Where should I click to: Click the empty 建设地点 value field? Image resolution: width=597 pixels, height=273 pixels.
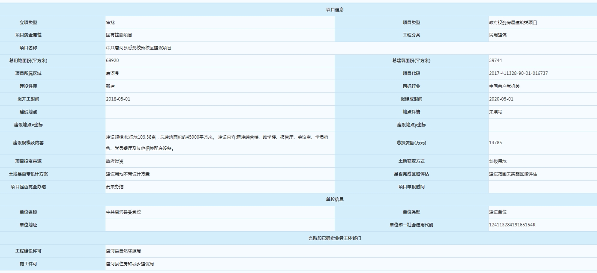pyautogui.click(x=219, y=112)
